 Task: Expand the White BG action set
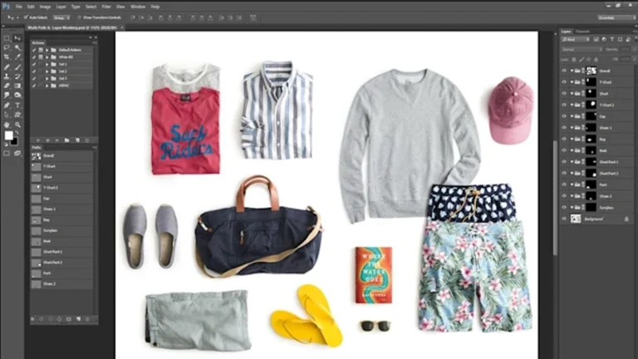point(47,57)
